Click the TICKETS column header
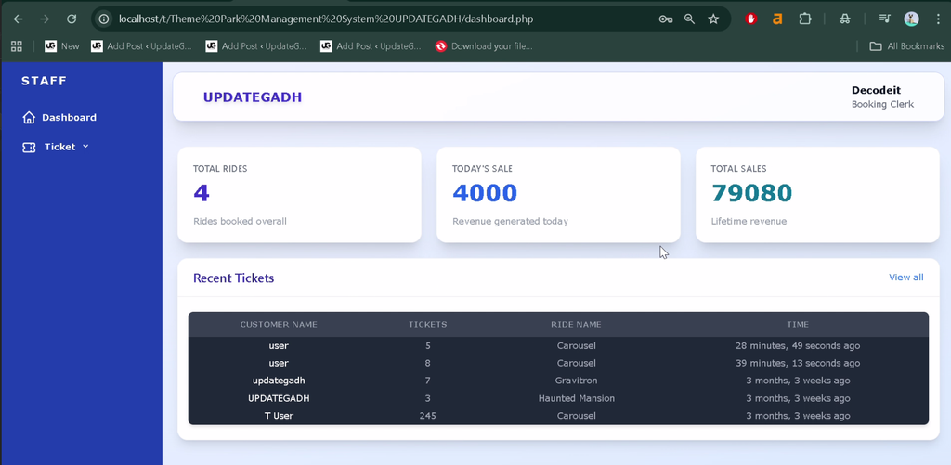Viewport: 951px width, 465px height. coord(427,324)
